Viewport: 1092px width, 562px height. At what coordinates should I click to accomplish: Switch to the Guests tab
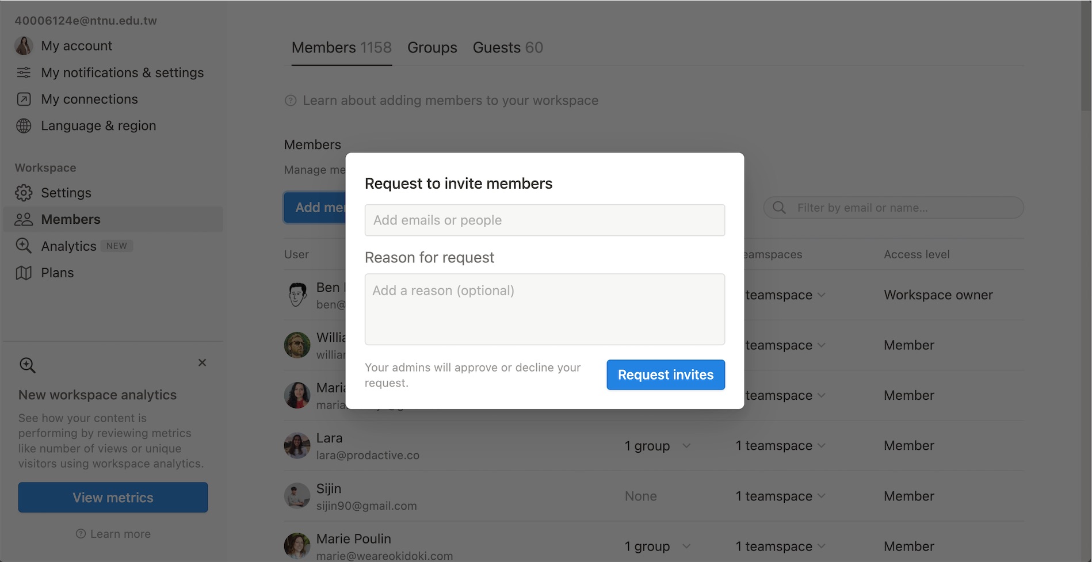click(x=507, y=48)
